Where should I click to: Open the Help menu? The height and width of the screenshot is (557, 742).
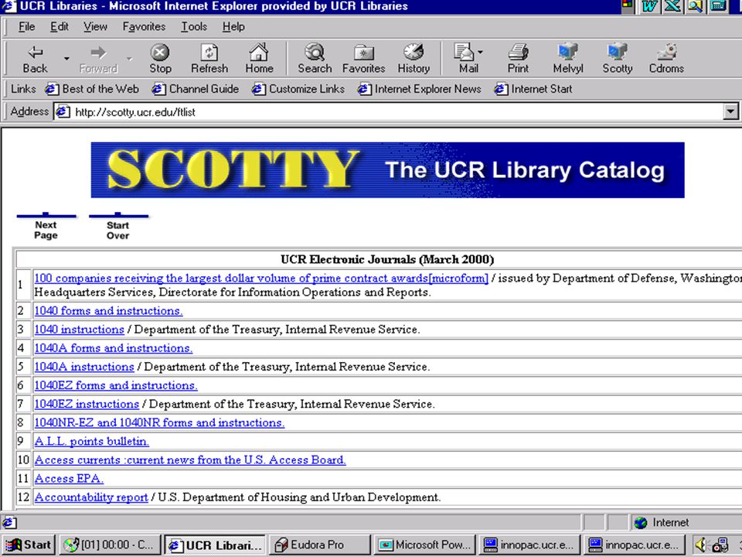[x=233, y=26]
